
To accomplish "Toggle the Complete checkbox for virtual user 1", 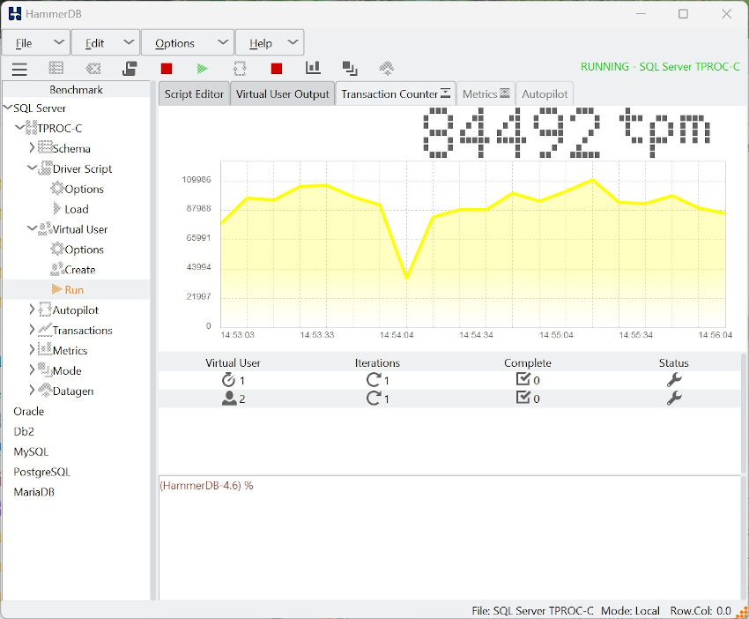I will click(x=523, y=380).
